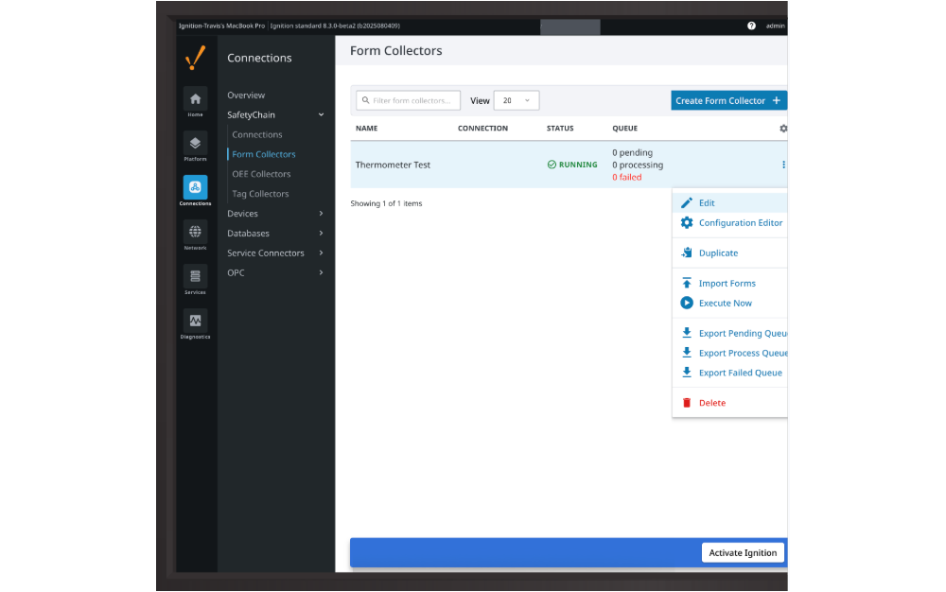The width and height of the screenshot is (946, 592).
Task: Choose Delete in the context menu
Action: [730, 403]
